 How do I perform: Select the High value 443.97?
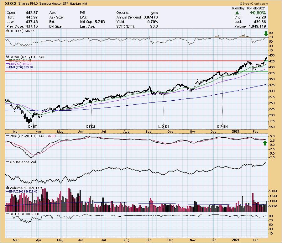click(32, 17)
